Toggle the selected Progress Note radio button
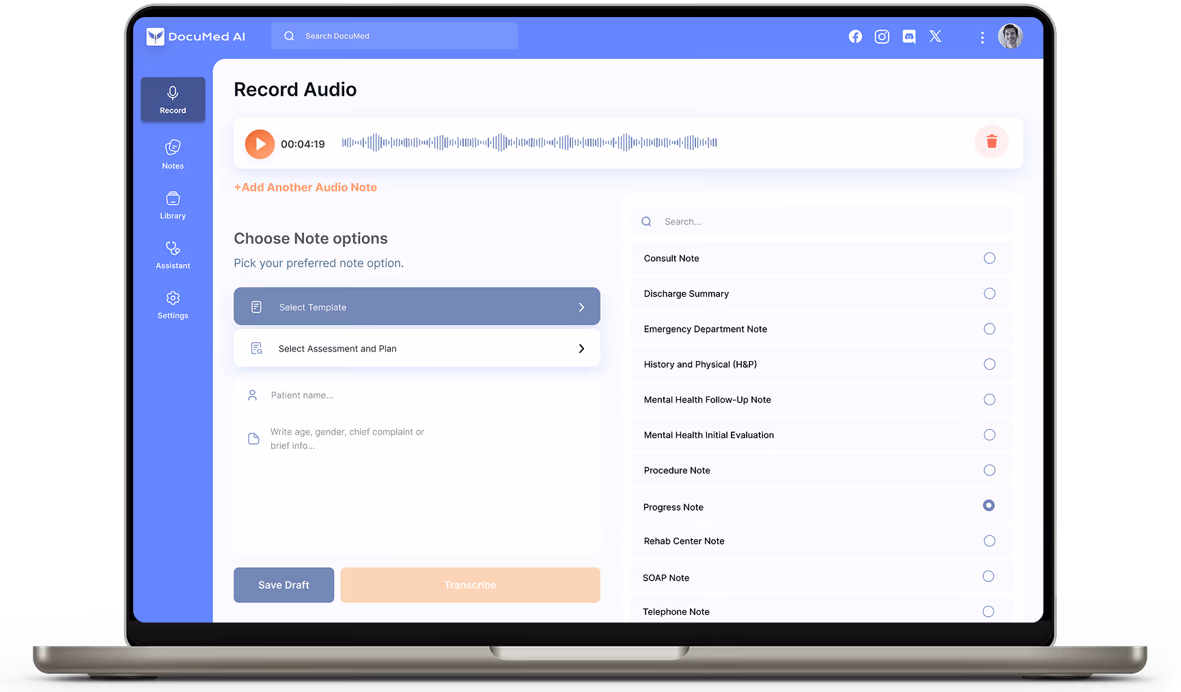The width and height of the screenshot is (1181, 692). tap(989, 506)
